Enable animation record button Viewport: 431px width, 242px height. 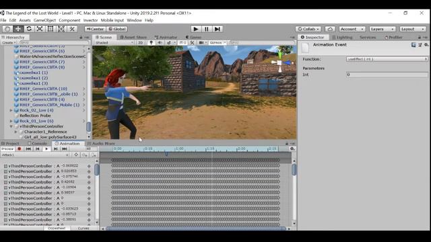coord(20,149)
